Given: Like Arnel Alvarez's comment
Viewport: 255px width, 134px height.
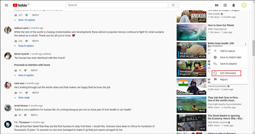Looking at the screenshot, I should [16, 115].
